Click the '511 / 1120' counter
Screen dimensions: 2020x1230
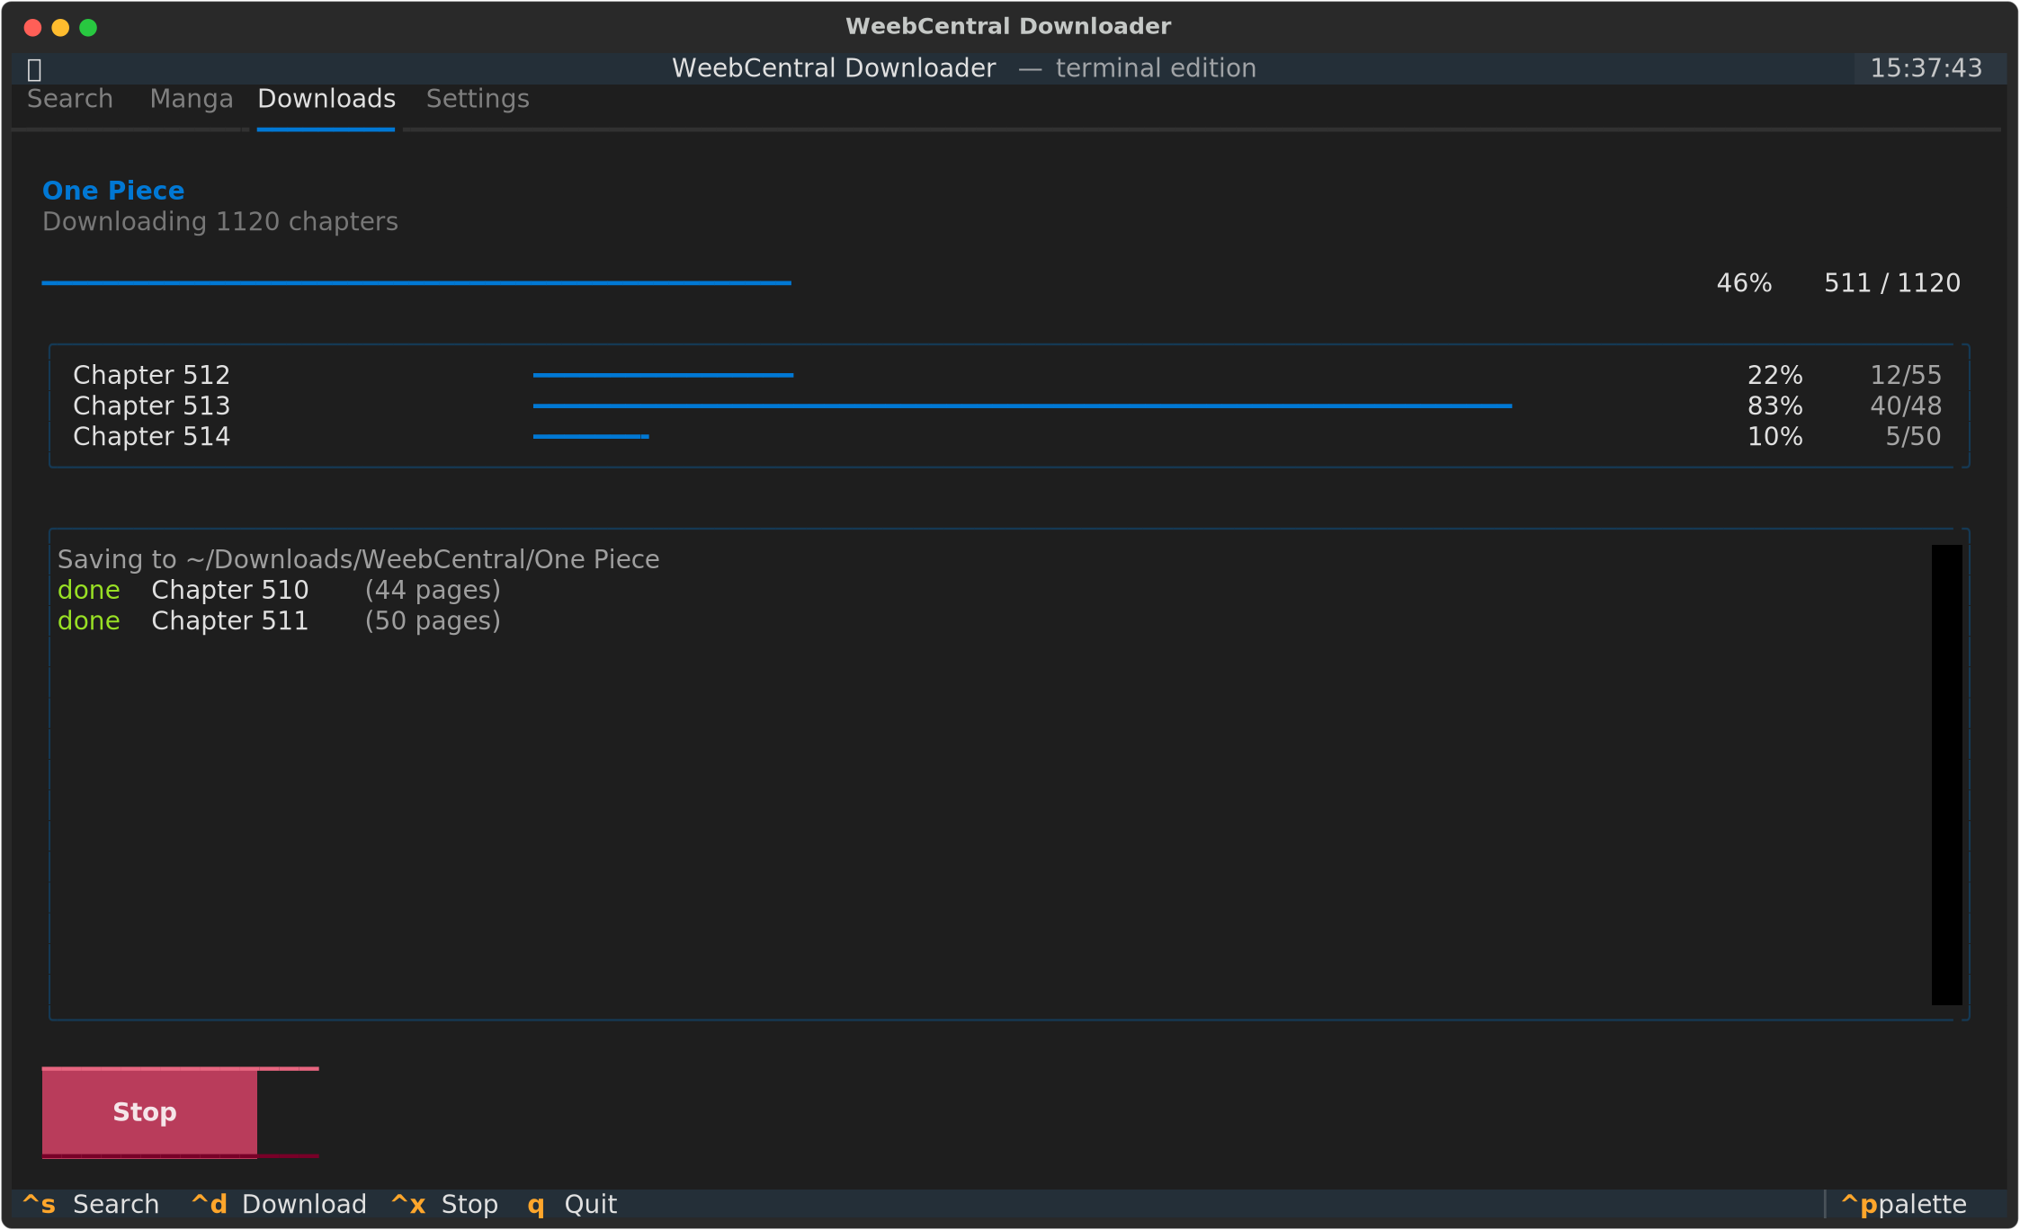coord(1892,283)
